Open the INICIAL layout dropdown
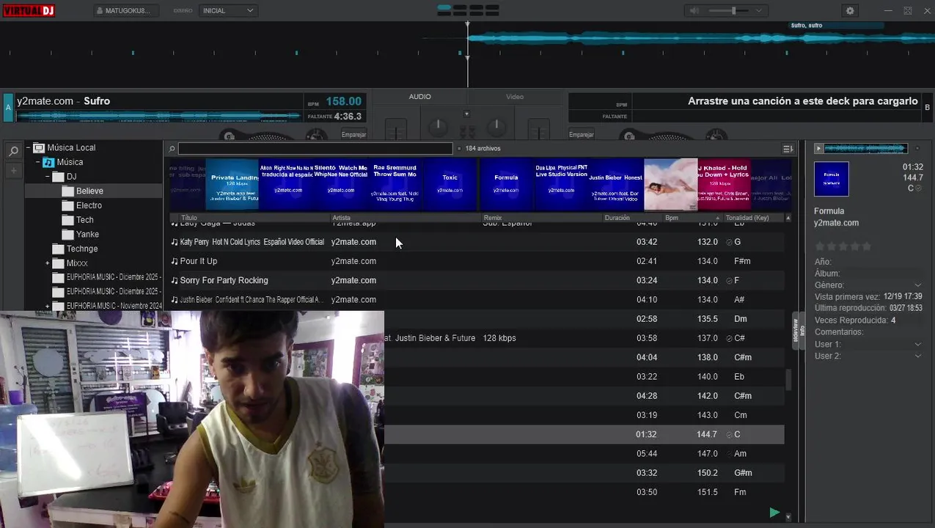Viewport: 935px width, 528px height. (x=228, y=10)
